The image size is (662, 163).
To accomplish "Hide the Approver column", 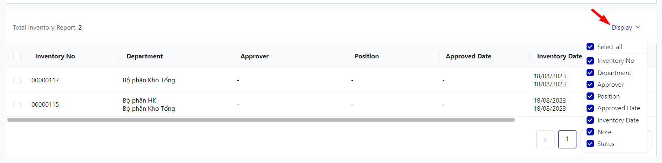I will 590,85.
